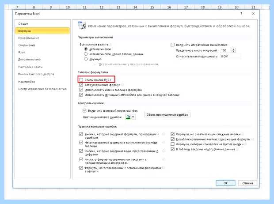Select the Формулы category
Image resolution: width=274 pixels, height=204 pixels.
(42, 31)
